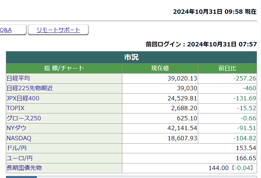Viewport: 261px width, 178px height.
Task: Open the グロース250 chart link
Action: (24, 118)
